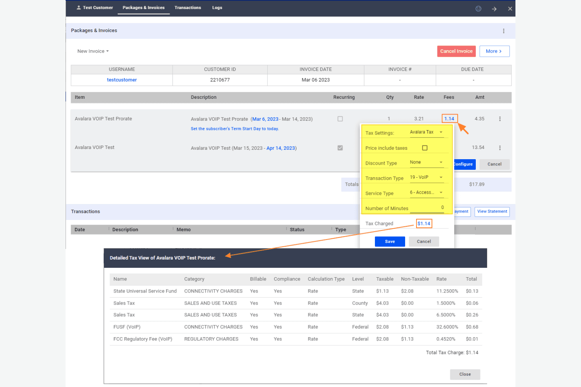Image resolution: width=581 pixels, height=387 pixels.
Task: Click the Test Customer user icon
Action: [x=79, y=7]
